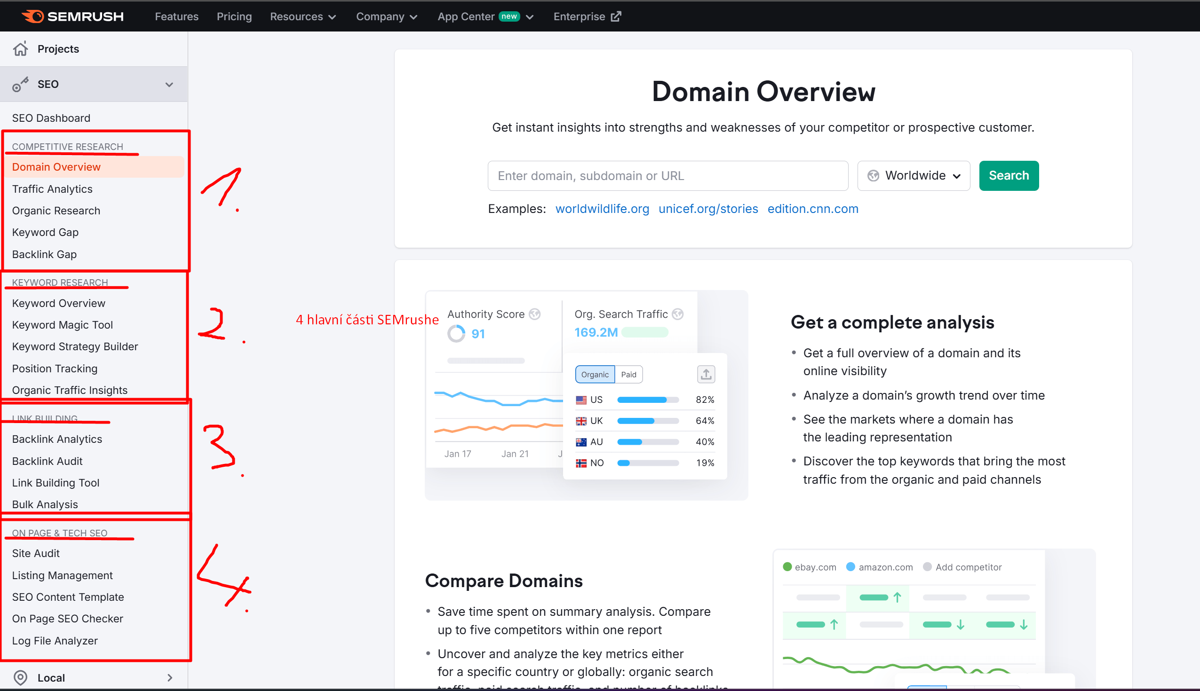Click the US 82% traffic bar

(648, 400)
